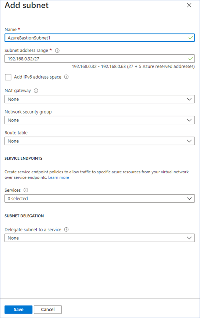Viewport: 200px width, 318px height.
Task: Click the Services info icon
Action: tap(26, 190)
